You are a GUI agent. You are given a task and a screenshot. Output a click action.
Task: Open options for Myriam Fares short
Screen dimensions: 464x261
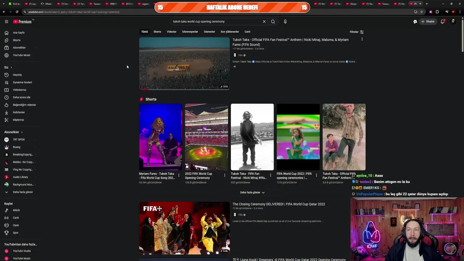(x=179, y=175)
